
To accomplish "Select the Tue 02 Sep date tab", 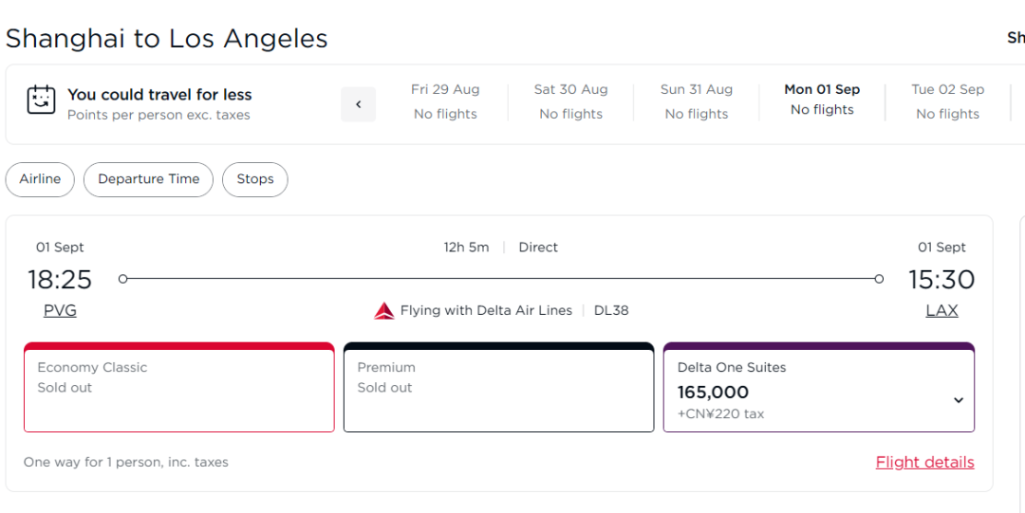I will (x=947, y=101).
